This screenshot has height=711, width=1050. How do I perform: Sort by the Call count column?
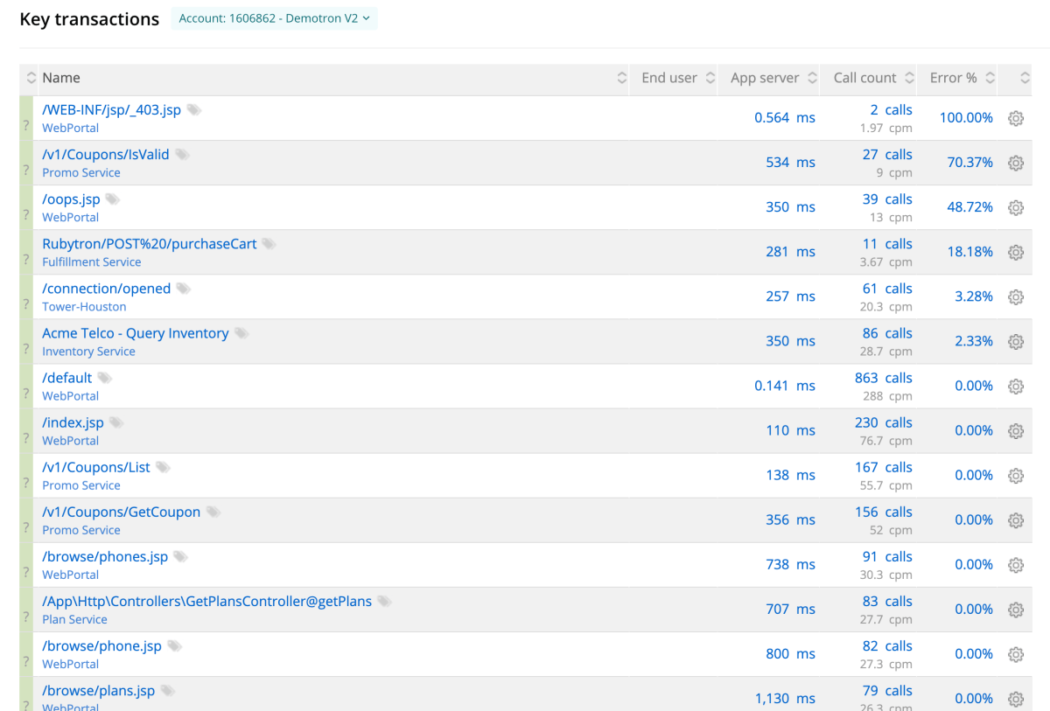click(864, 78)
